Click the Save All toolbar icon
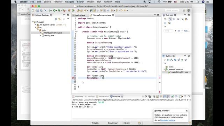Screen dimensions: 224x126 [41, 10]
